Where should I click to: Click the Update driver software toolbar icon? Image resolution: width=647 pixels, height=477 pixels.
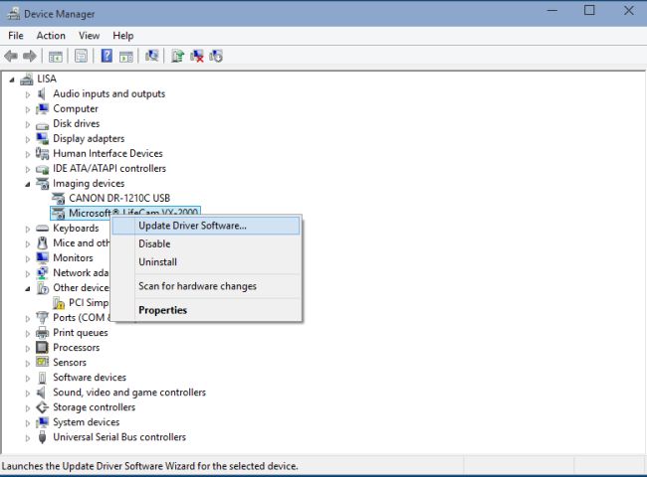click(x=177, y=56)
